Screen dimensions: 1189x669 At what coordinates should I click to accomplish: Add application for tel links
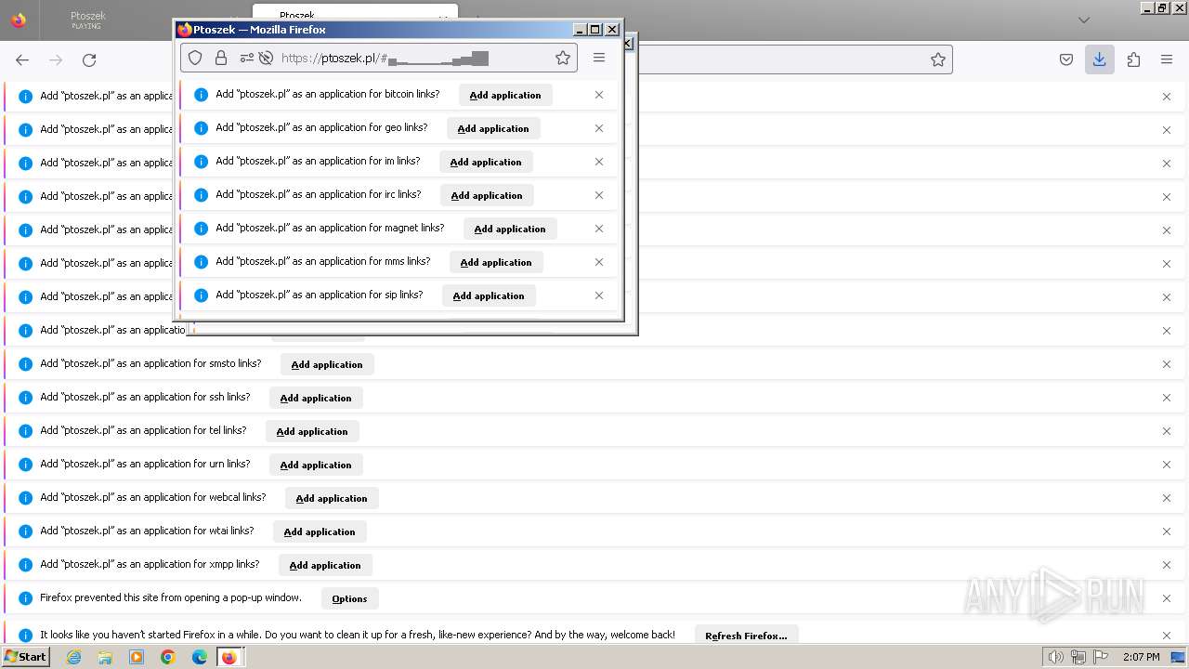312,431
